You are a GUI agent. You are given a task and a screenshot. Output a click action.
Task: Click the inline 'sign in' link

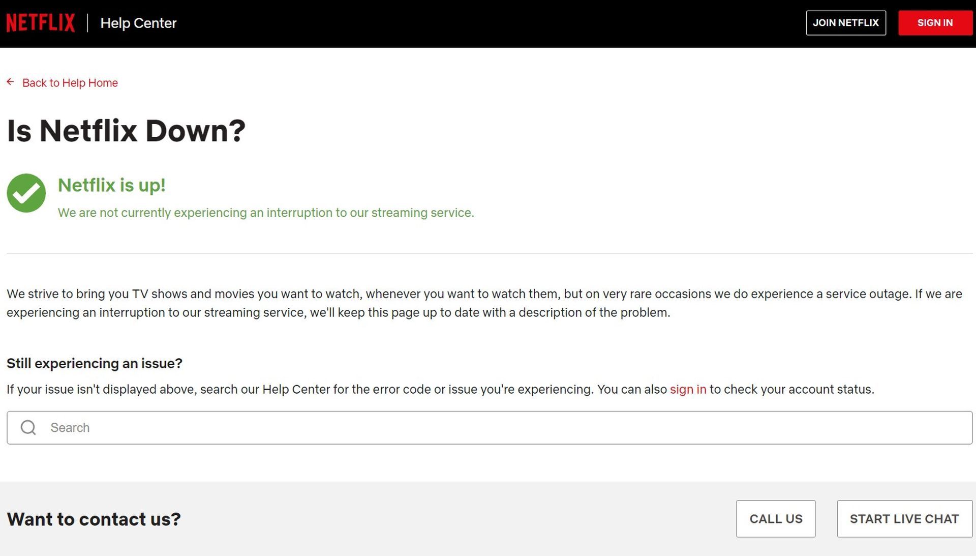click(x=688, y=389)
